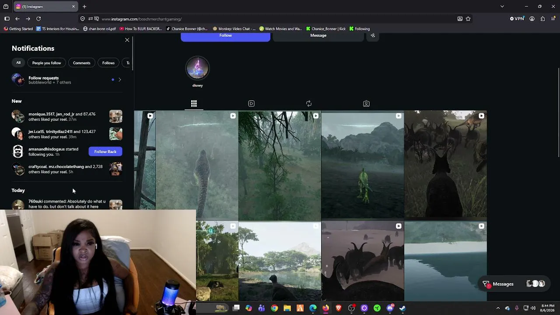Open the browser application menu

[x=553, y=19]
